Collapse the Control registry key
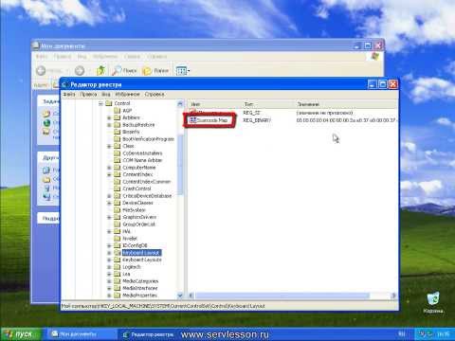The image size is (455, 341). coord(100,103)
